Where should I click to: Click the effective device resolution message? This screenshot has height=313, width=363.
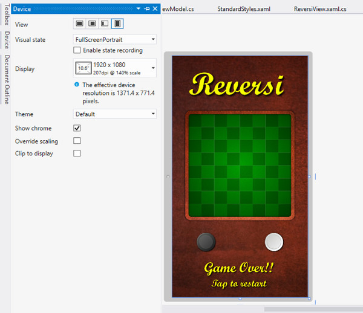(119, 93)
